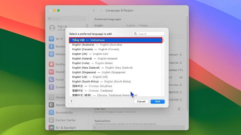This screenshot has height=135, width=241.
Task: Select English (South Africa) language row
Action: point(116,81)
